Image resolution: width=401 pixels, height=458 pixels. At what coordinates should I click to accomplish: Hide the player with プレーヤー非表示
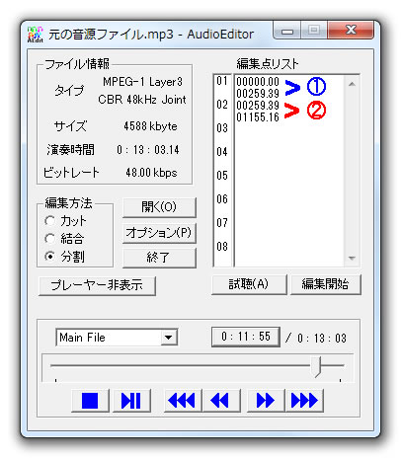pos(97,285)
